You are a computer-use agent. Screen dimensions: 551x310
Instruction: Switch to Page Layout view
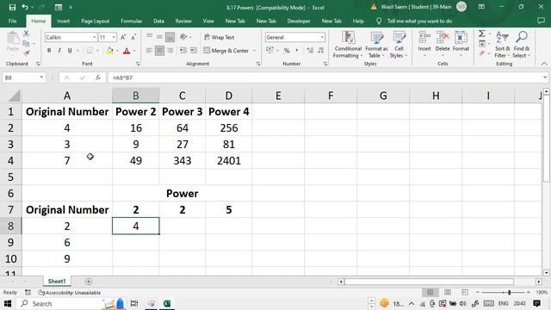click(x=448, y=293)
